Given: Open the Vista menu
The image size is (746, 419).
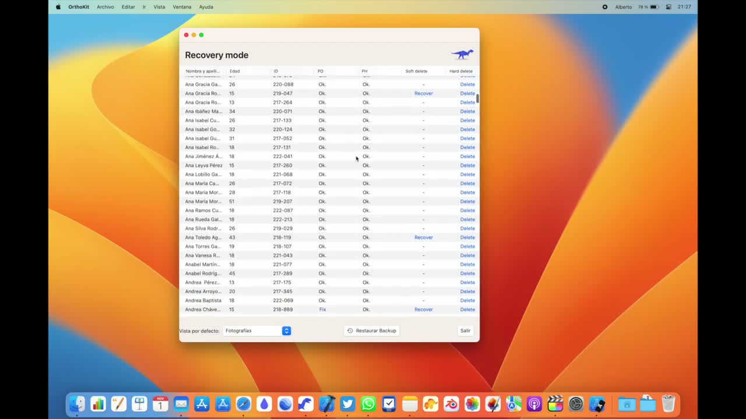Looking at the screenshot, I should (159, 7).
